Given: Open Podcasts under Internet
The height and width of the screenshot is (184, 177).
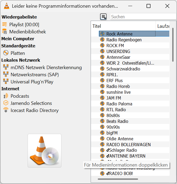Looking at the screenshot, I should pos(20,96).
